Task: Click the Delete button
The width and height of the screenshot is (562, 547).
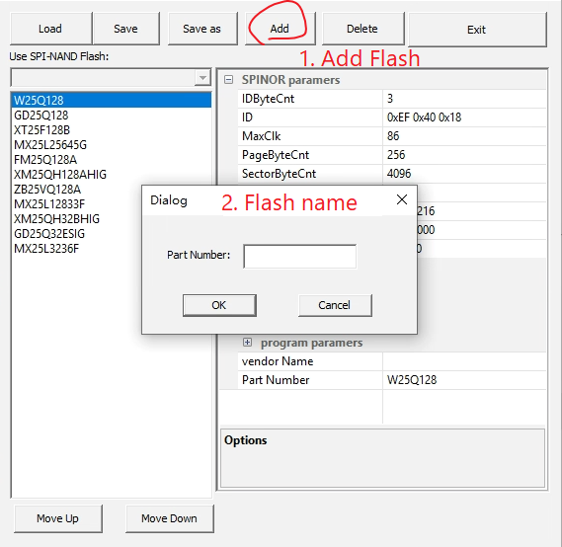Action: [362, 29]
